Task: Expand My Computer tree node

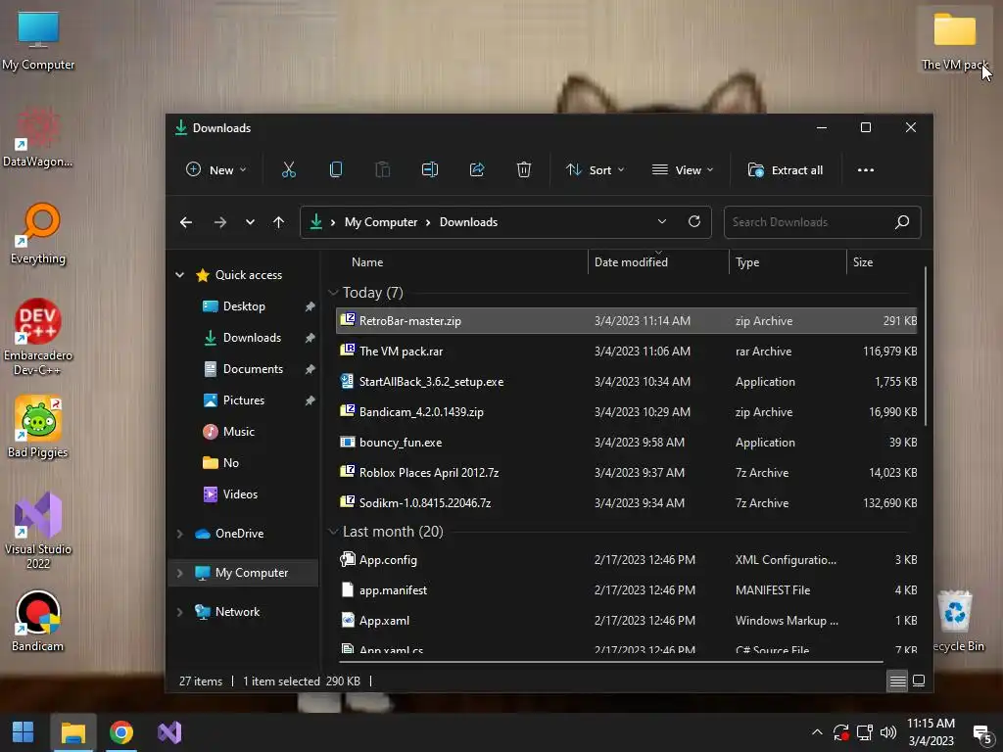Action: [180, 573]
